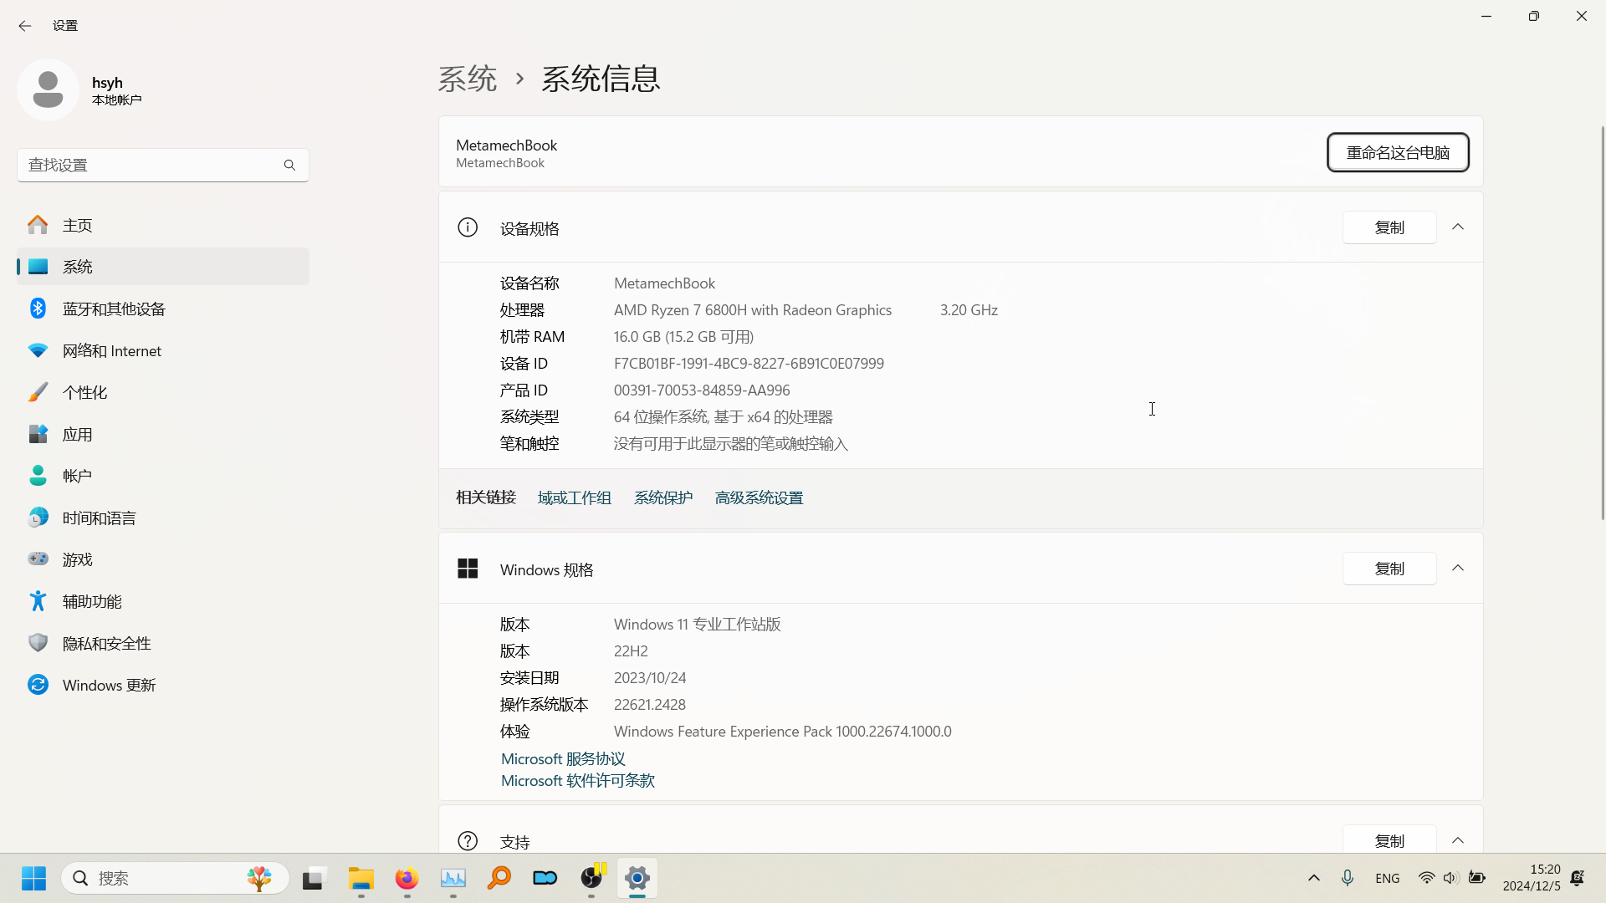Open the clock showing 15:20
This screenshot has height=903, width=1606.
tap(1532, 878)
